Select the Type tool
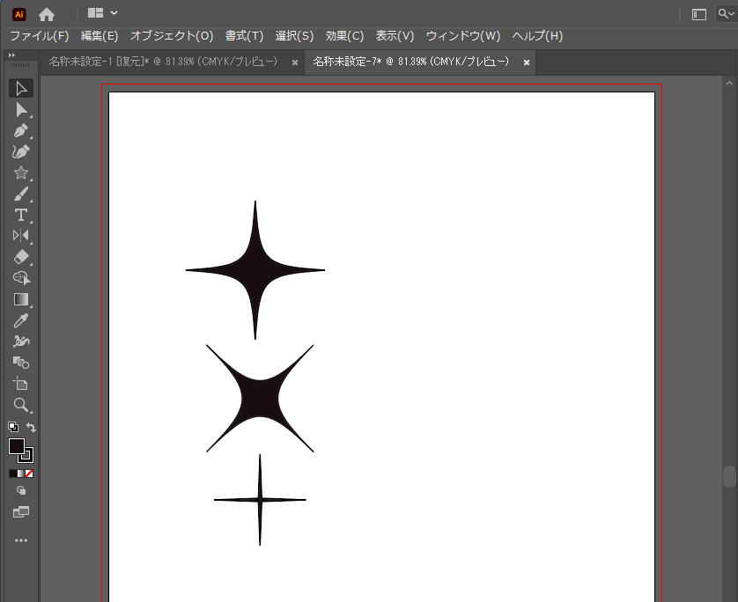The height and width of the screenshot is (602, 738). tap(19, 215)
